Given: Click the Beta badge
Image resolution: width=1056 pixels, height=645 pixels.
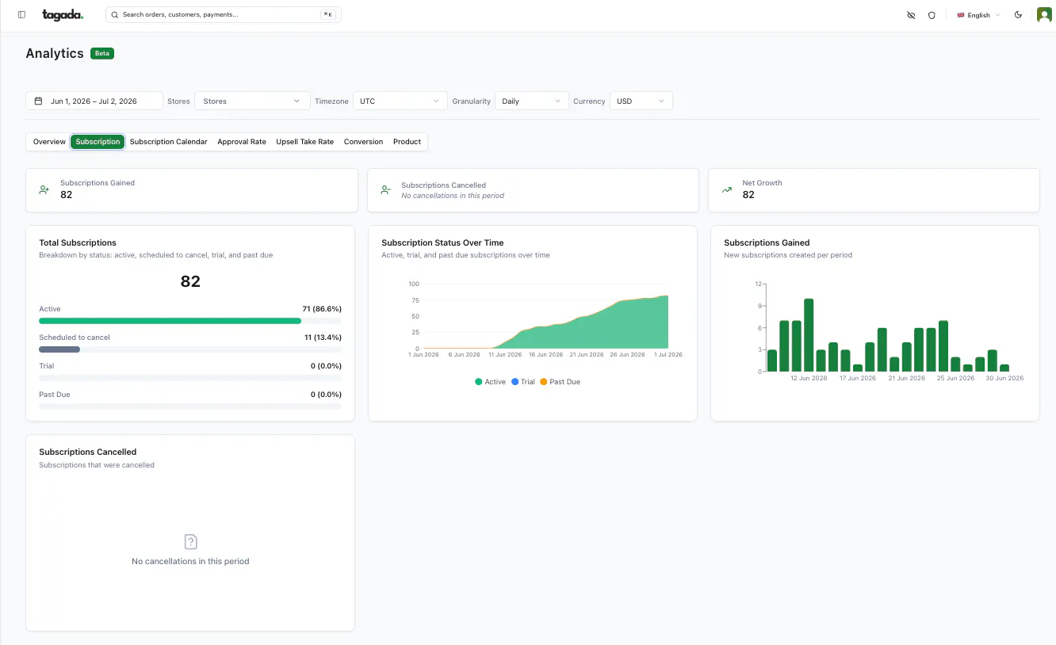Looking at the screenshot, I should (102, 53).
